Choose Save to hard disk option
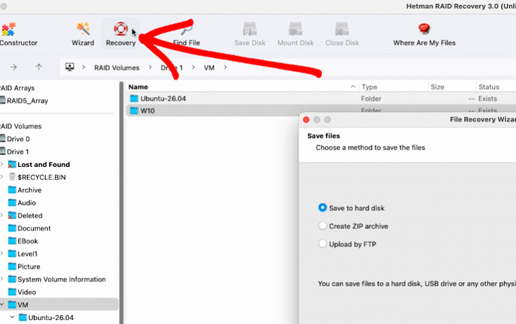Image resolution: width=516 pixels, height=324 pixels. pos(322,208)
